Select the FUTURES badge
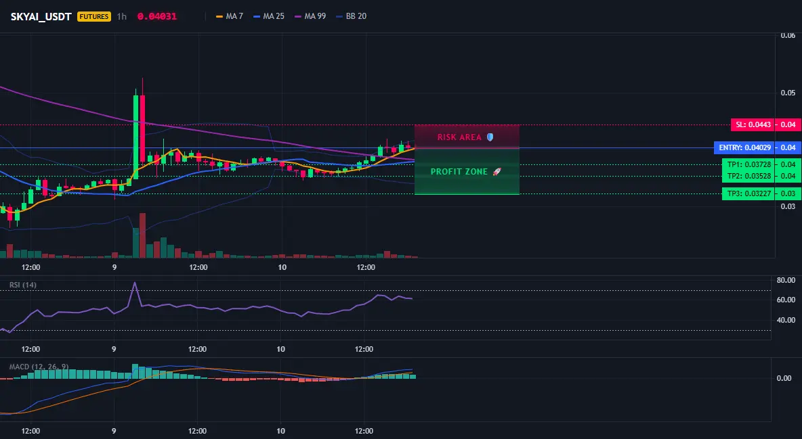The image size is (802, 439). pyautogui.click(x=94, y=16)
